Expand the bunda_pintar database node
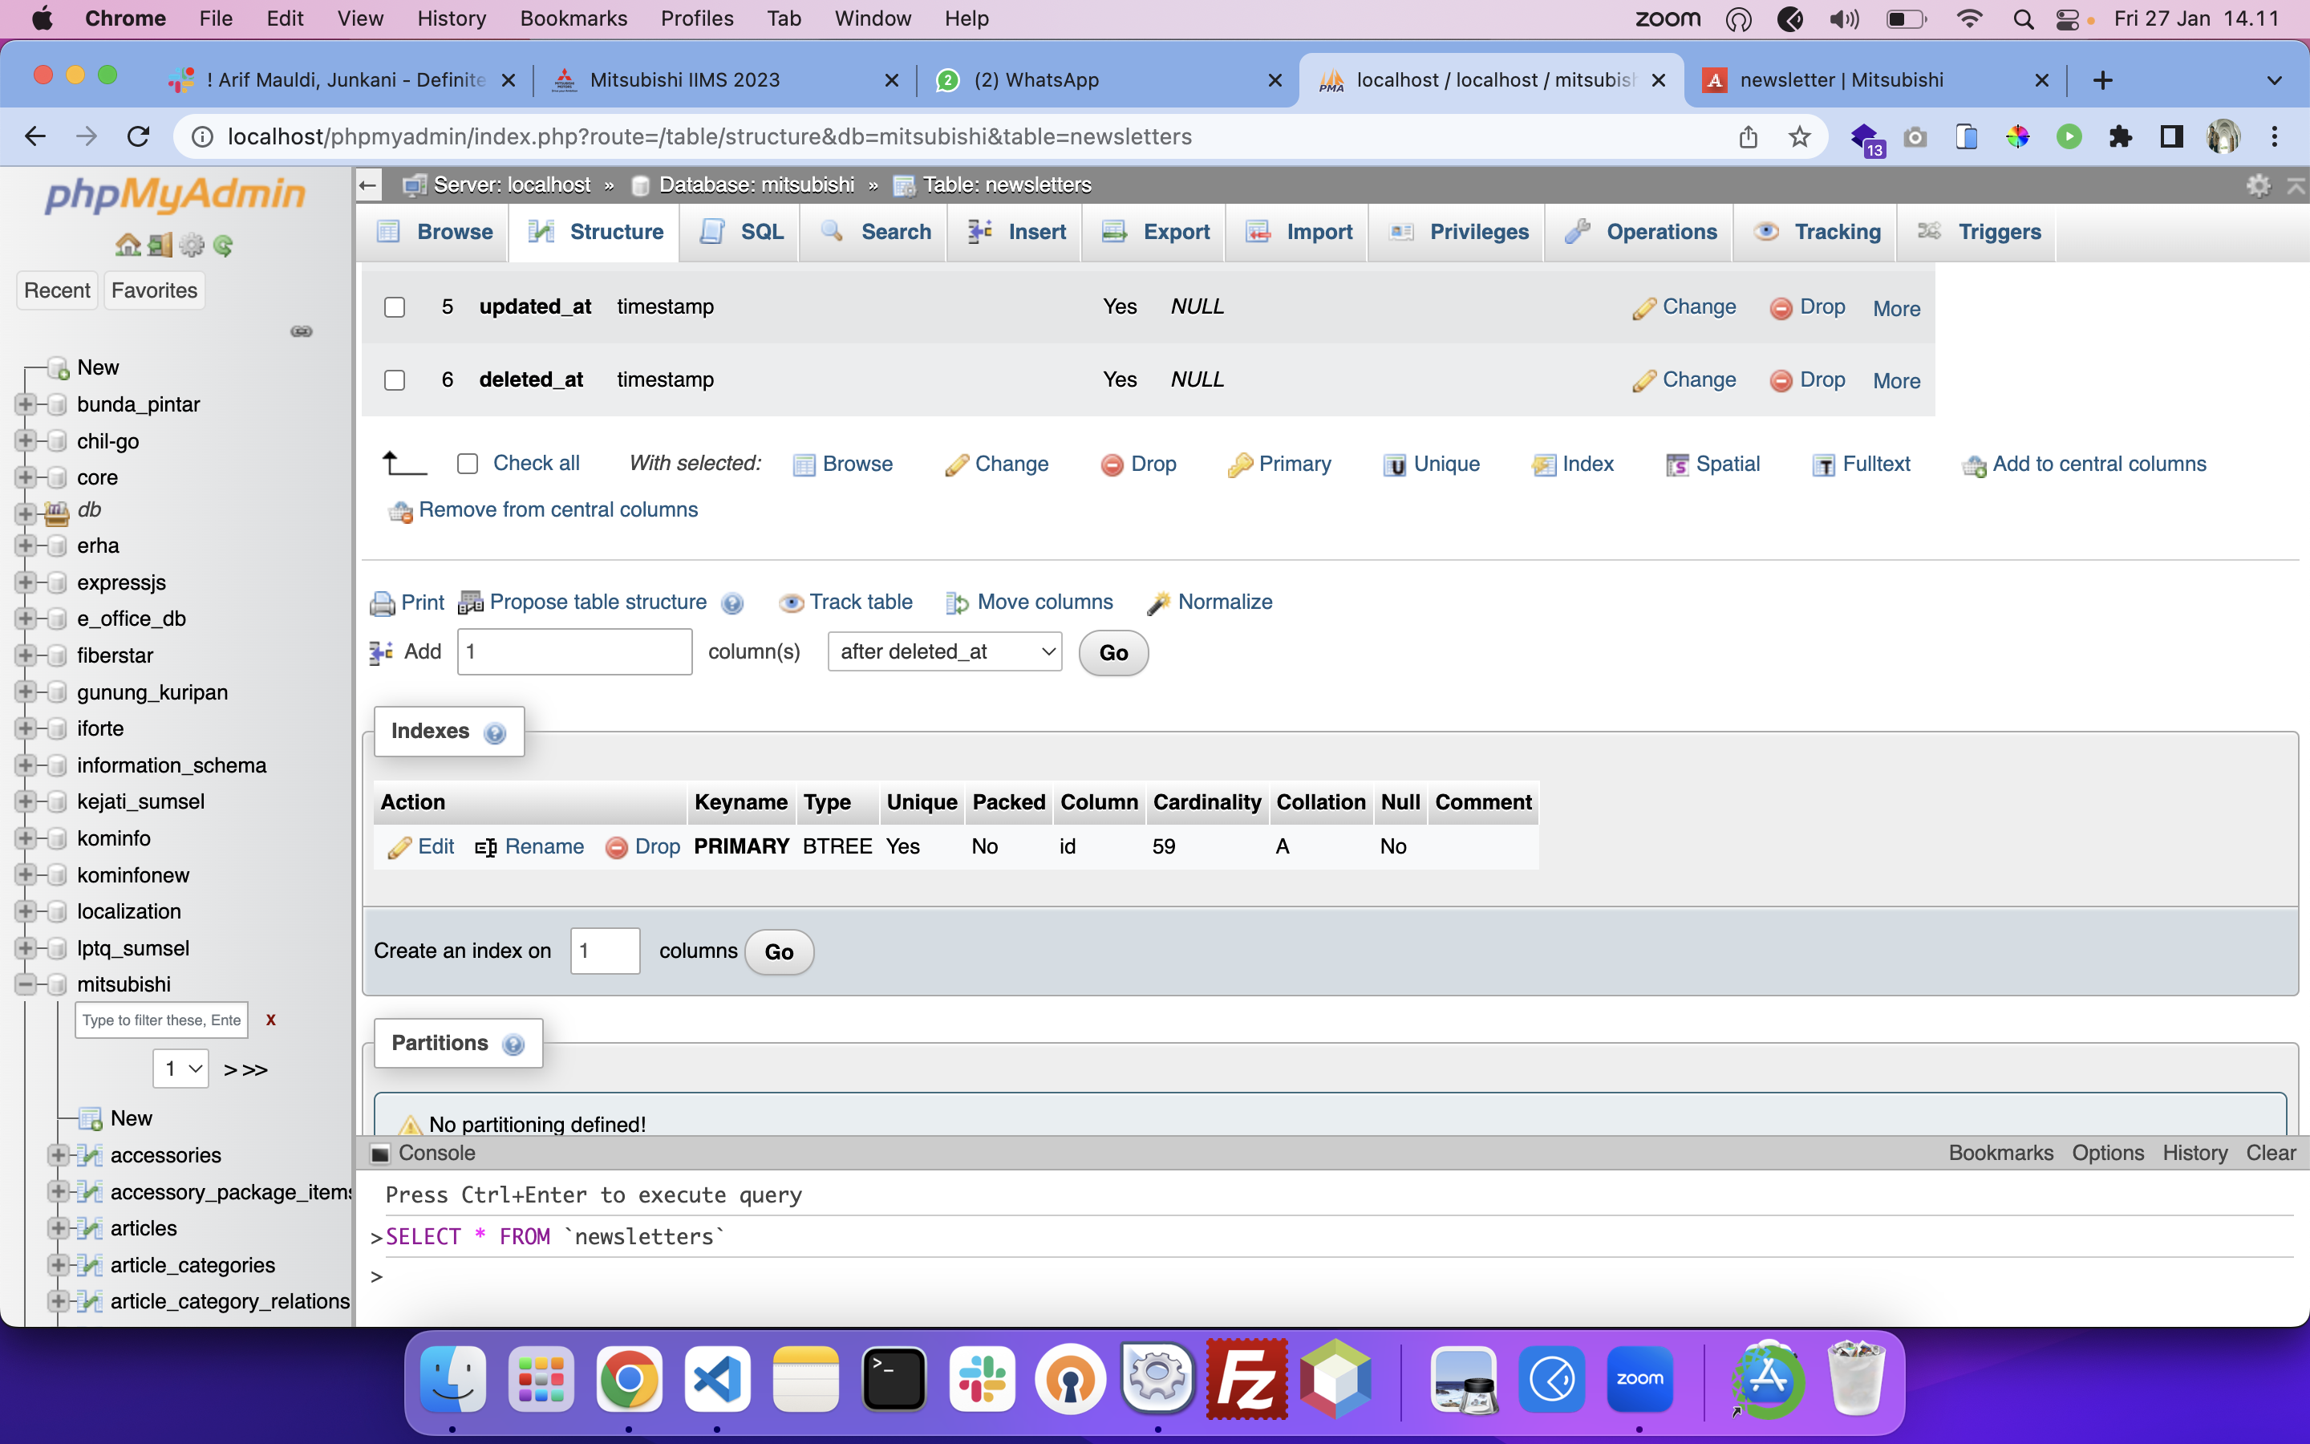 pos(26,404)
